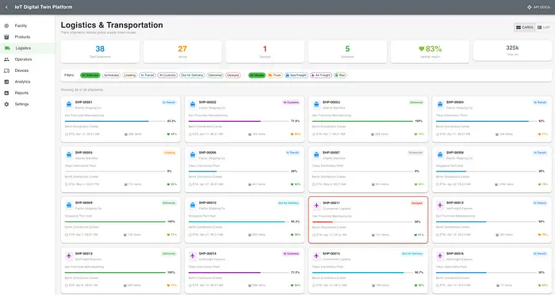Filter by Scheduled status

point(112,75)
